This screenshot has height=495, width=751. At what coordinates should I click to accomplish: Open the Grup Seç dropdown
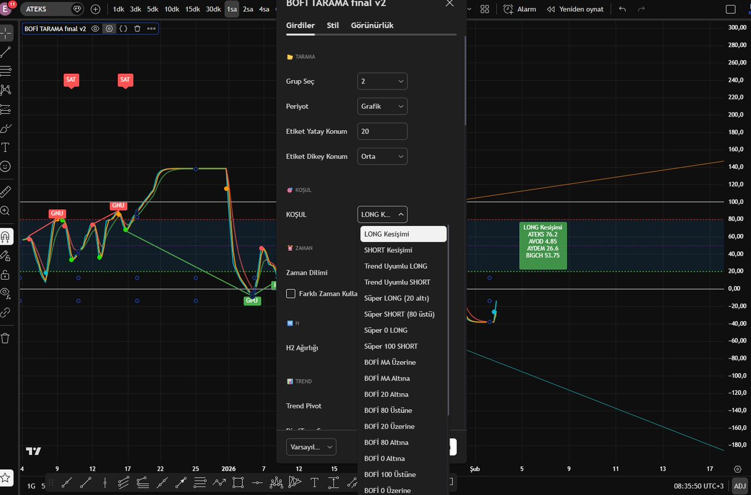pyautogui.click(x=382, y=81)
